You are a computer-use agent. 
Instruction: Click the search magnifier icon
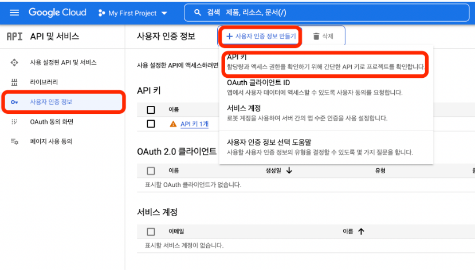coord(198,13)
